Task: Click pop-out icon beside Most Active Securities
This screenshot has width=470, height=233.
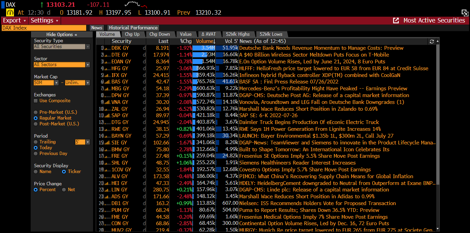Action: [396, 20]
